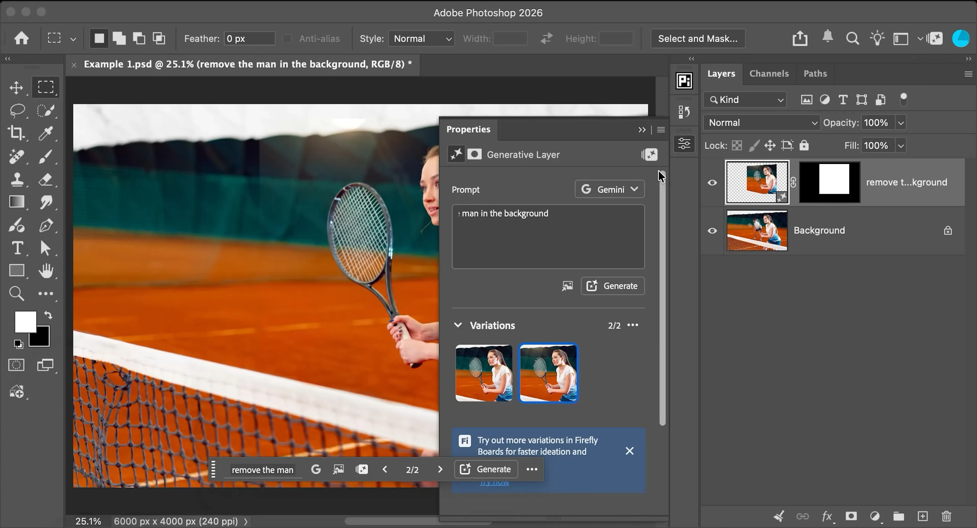The image size is (977, 528).
Task: Select the Pen tool
Action: (46, 226)
